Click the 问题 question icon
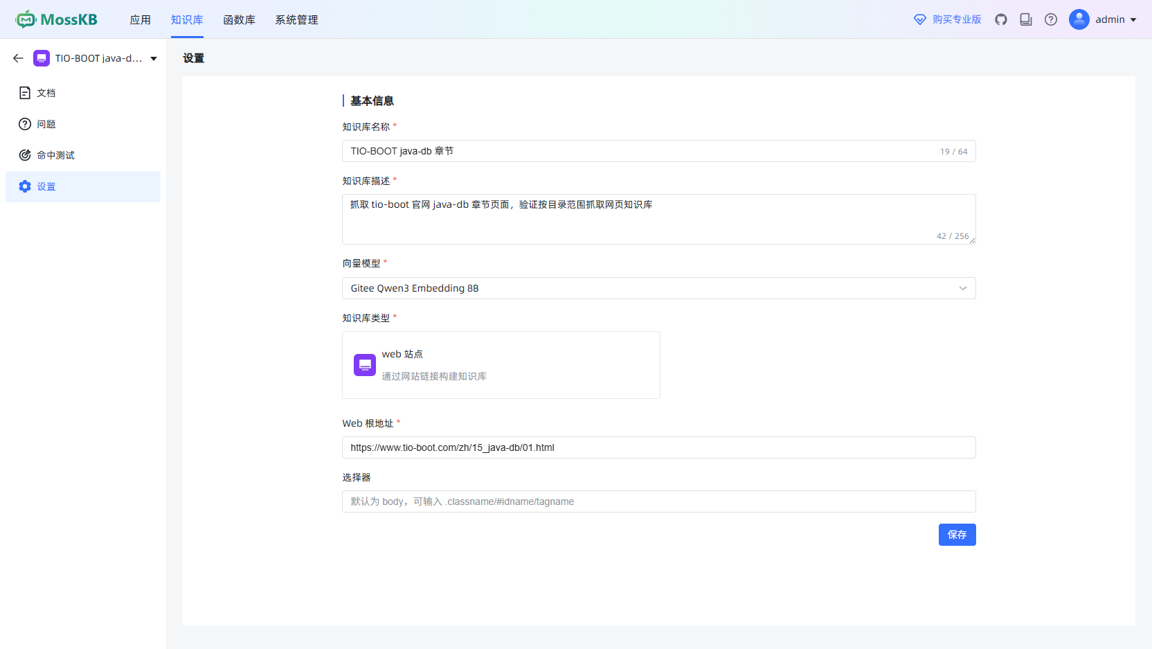The image size is (1152, 649). pos(25,124)
